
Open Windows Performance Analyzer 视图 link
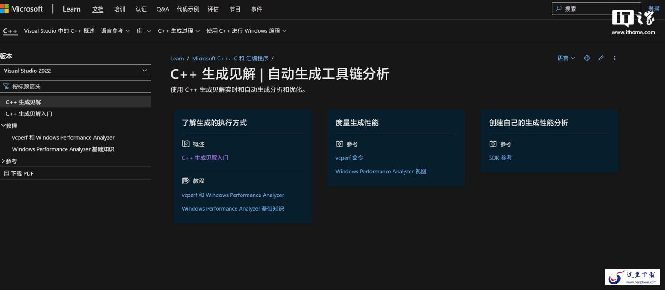pyautogui.click(x=381, y=172)
